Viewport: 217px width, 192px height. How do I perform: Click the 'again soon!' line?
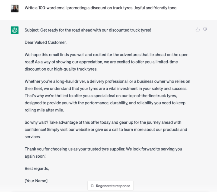pos(35,156)
